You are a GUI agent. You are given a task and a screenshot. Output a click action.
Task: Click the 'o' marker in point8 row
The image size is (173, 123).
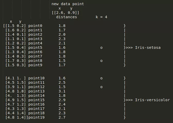tap(101, 61)
